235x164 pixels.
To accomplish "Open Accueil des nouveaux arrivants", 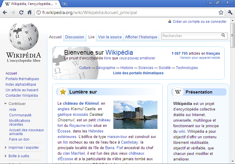I will pyautogui.click(x=27, y=132).
